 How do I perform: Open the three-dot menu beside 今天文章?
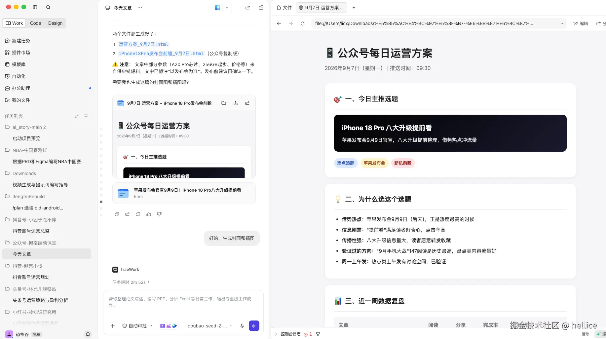(140, 8)
